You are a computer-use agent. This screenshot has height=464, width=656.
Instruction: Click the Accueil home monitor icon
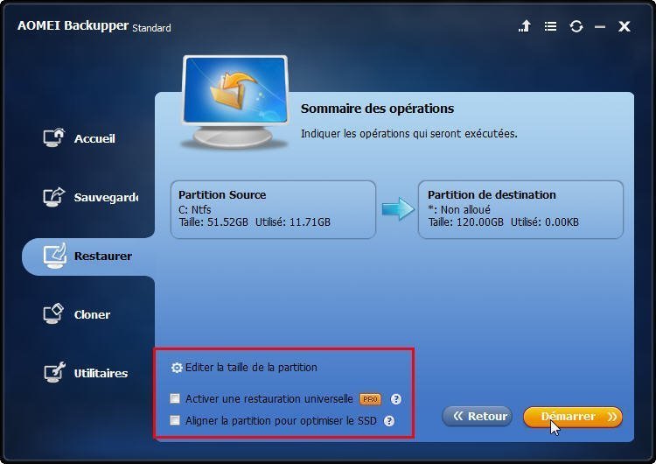(53, 137)
